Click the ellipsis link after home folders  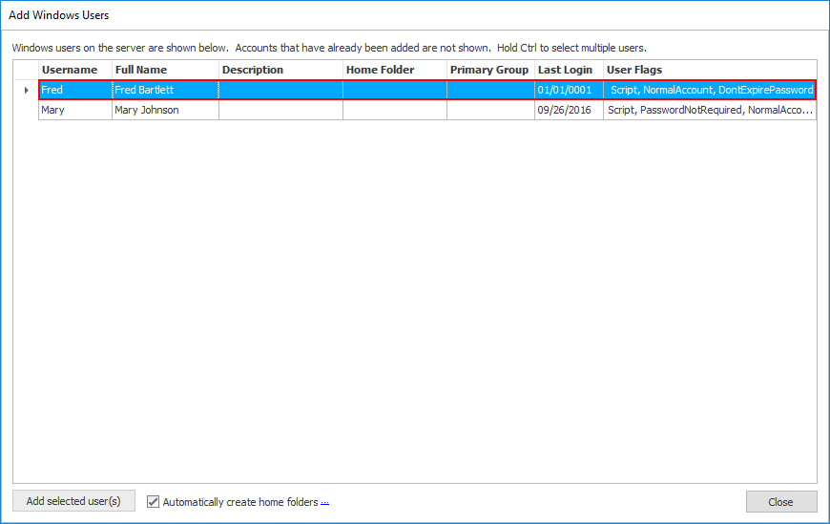(324, 502)
